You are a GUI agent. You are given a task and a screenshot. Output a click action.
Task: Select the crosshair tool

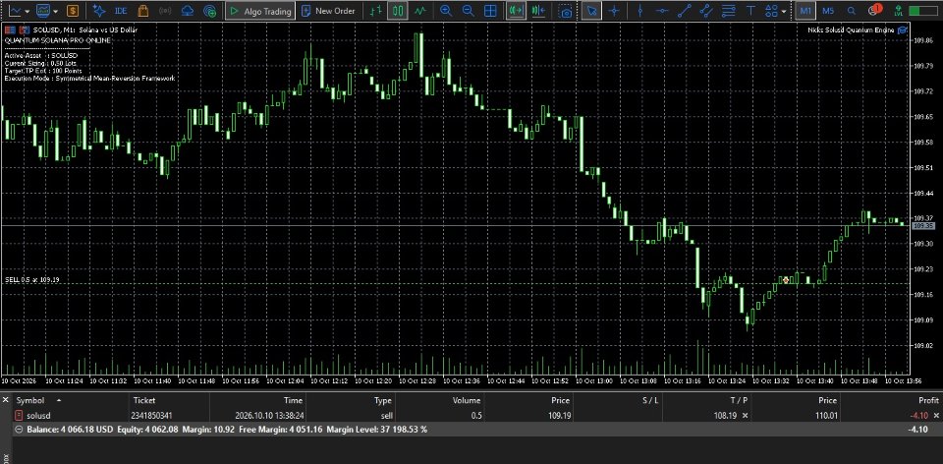tap(614, 11)
